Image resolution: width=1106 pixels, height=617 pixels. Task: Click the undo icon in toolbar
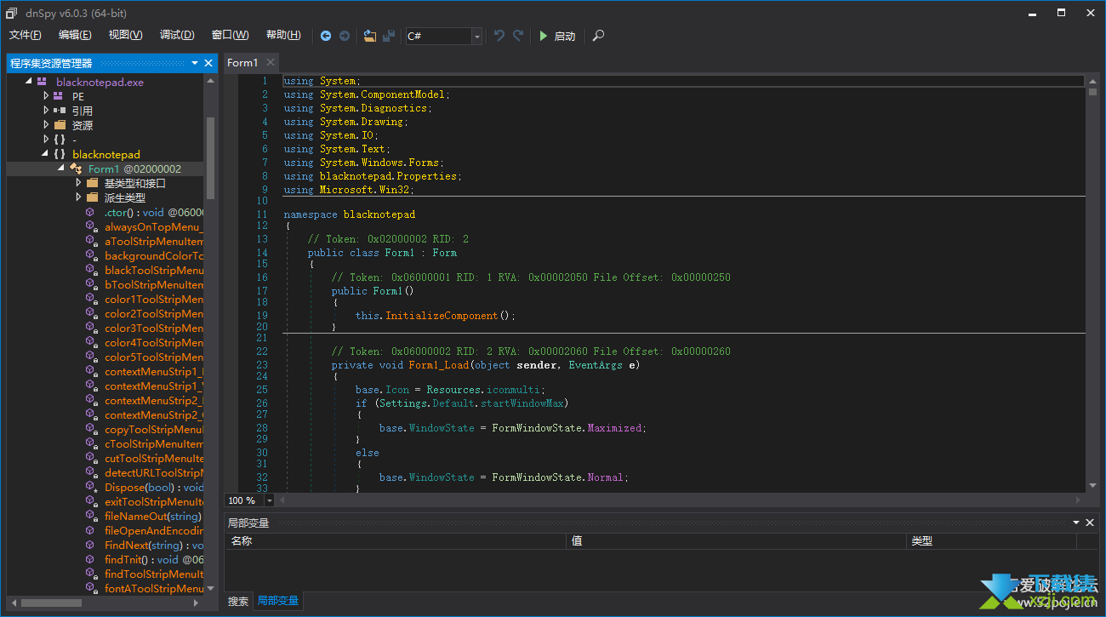[499, 36]
